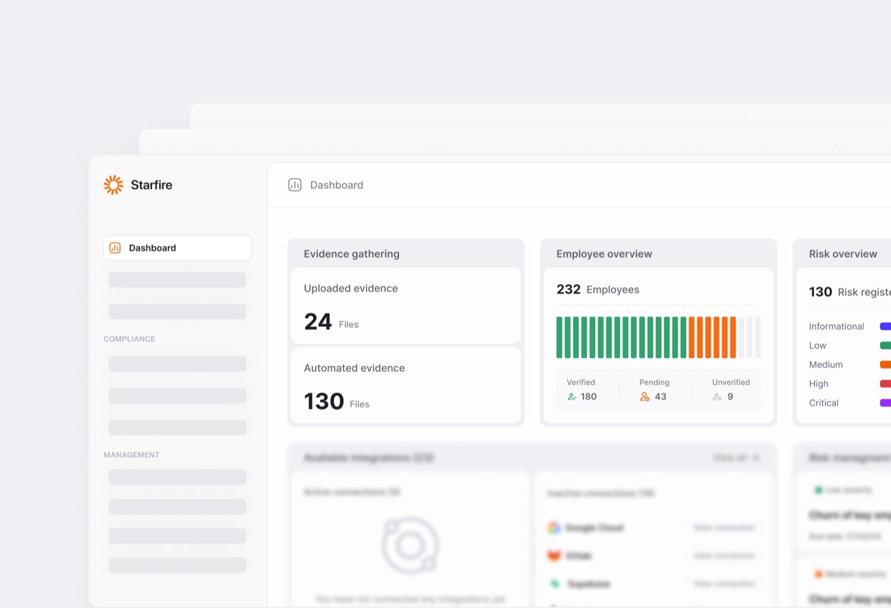Click the 232 Employees total
Screen dimensions: 891x608
(x=598, y=289)
